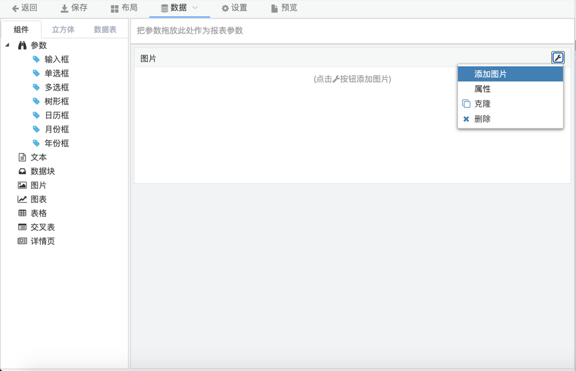
Task: Click the 图片 image icon in the sidebar
Action: pyautogui.click(x=22, y=185)
